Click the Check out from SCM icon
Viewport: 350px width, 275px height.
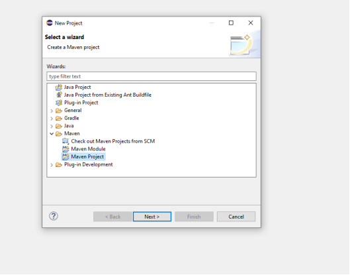click(66, 141)
